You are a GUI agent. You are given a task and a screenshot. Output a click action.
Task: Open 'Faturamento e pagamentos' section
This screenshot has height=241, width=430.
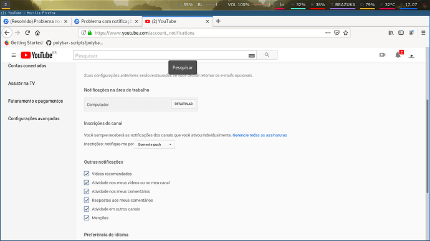pyautogui.click(x=36, y=101)
